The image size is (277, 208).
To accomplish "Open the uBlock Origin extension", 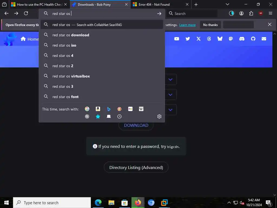I will [261, 13].
